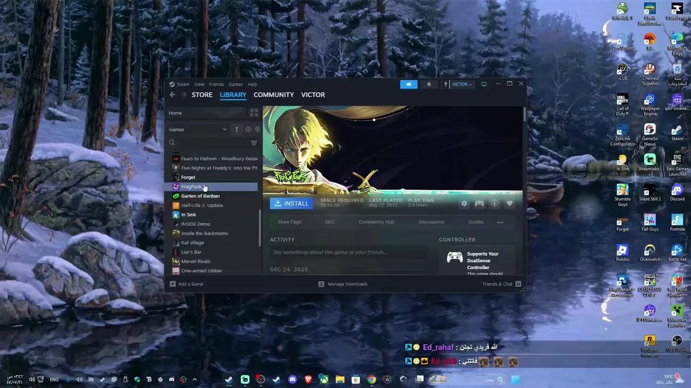Open FragPunk Store Page link
The image size is (691, 388).
point(289,222)
